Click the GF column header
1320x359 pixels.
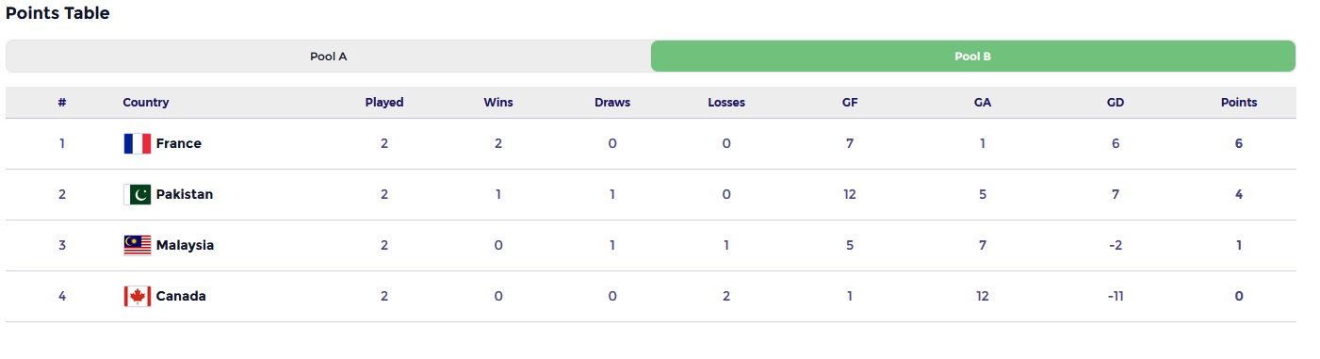tap(850, 103)
